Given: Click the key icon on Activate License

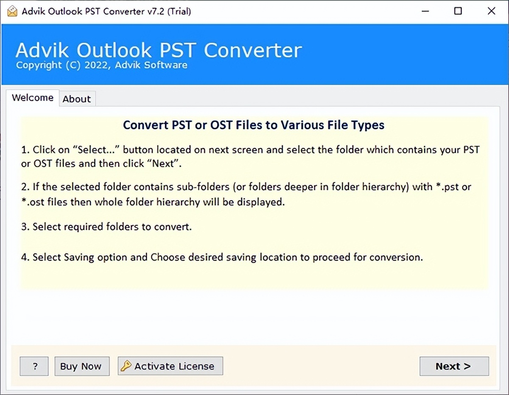Looking at the screenshot, I should pyautogui.click(x=126, y=366).
